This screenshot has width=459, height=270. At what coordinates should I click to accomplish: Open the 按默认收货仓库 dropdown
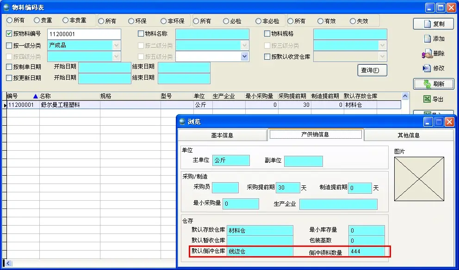[x=382, y=56]
